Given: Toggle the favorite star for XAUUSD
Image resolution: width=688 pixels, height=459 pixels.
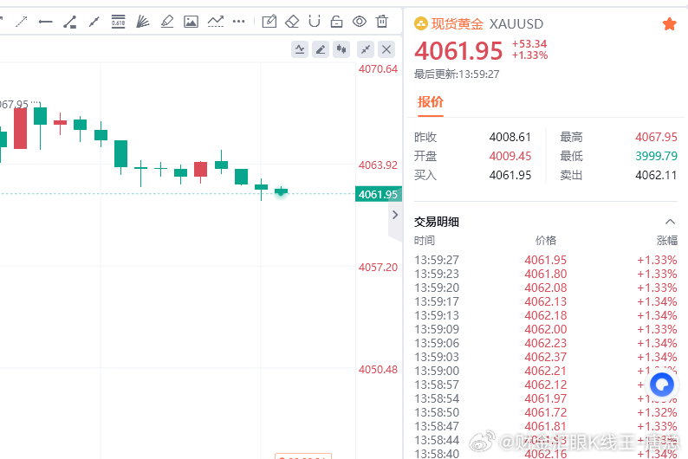Looking at the screenshot, I should pyautogui.click(x=670, y=24).
